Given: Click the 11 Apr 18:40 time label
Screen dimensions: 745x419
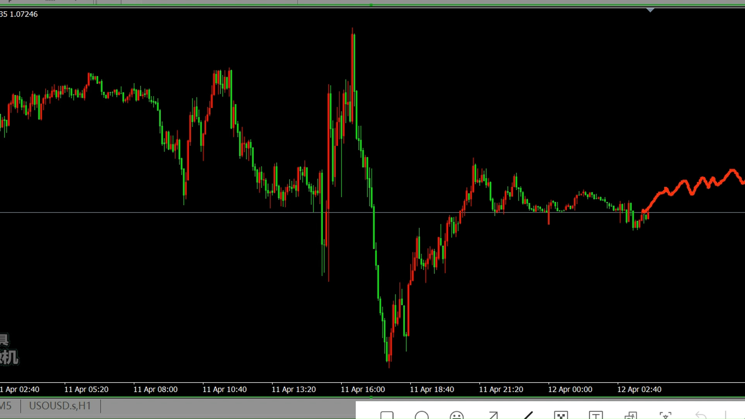Looking at the screenshot, I should (432, 389).
